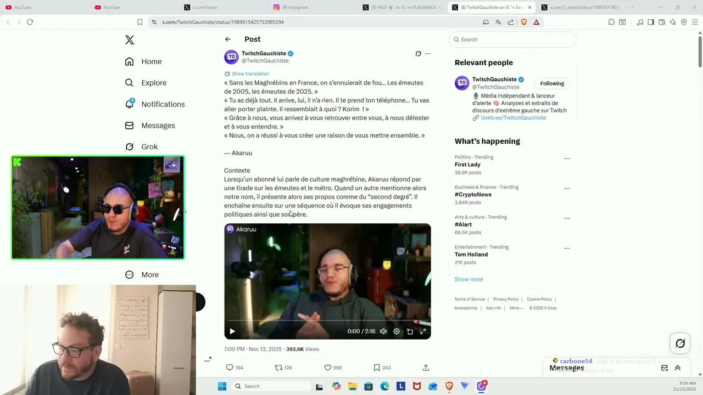Open Notifications in the sidebar

point(155,104)
